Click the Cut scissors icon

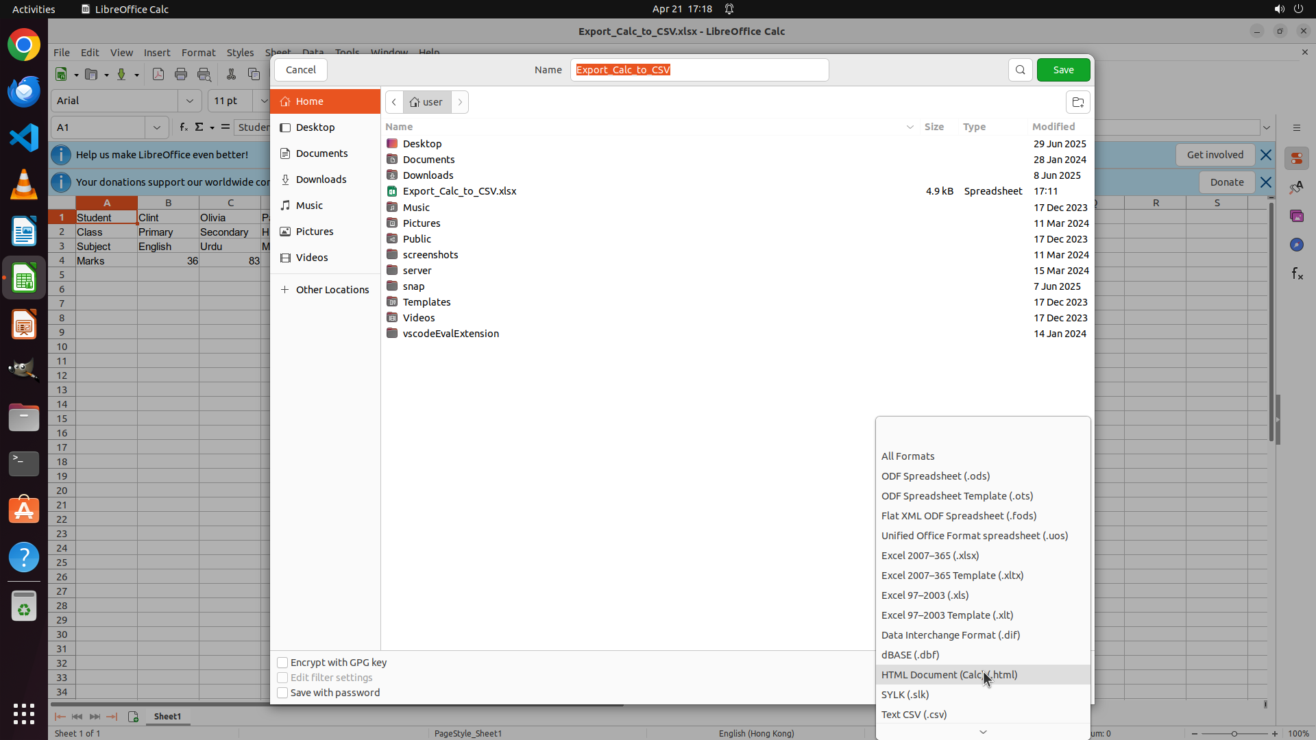pos(231,74)
